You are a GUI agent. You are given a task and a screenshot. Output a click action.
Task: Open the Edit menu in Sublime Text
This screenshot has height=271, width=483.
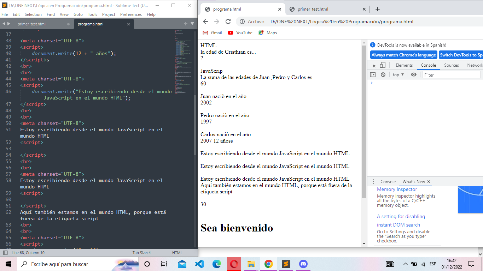coord(16,14)
